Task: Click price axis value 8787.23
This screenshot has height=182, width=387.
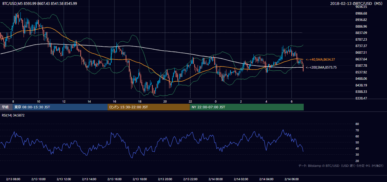Action: [x=361, y=39]
